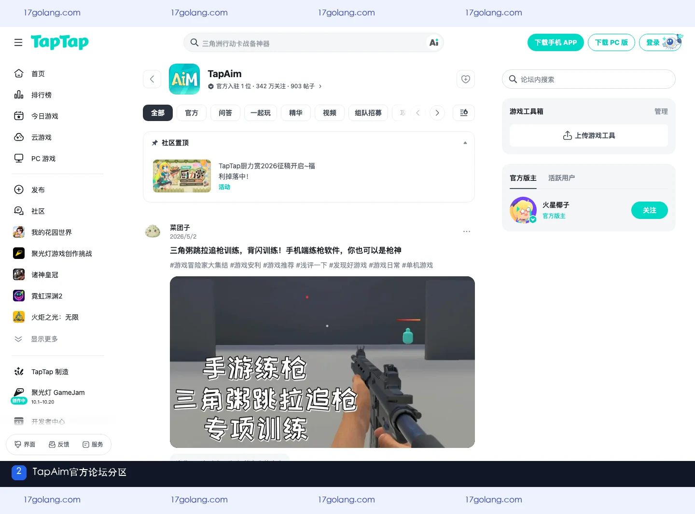Click the 下载手机 APP button
The height and width of the screenshot is (514, 695).
click(x=556, y=42)
